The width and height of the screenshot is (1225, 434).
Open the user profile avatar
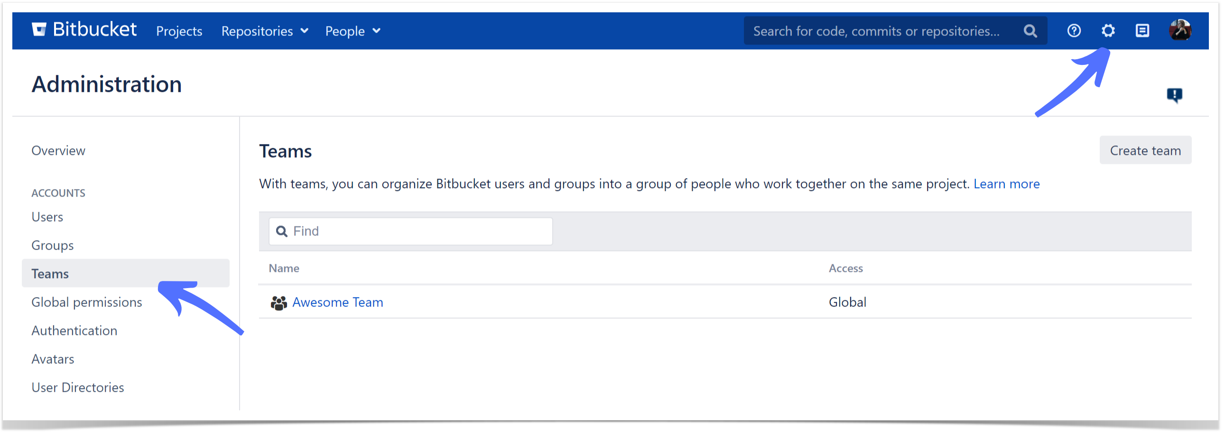click(1180, 31)
